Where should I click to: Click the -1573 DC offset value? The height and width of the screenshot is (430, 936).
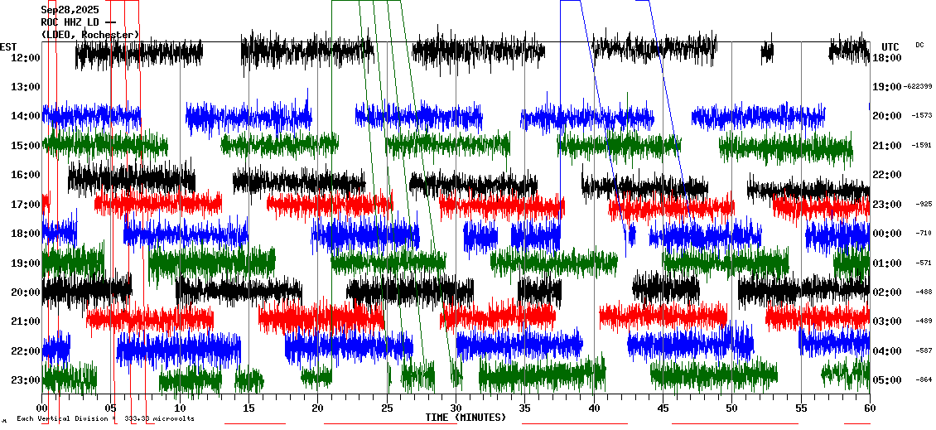(922, 116)
